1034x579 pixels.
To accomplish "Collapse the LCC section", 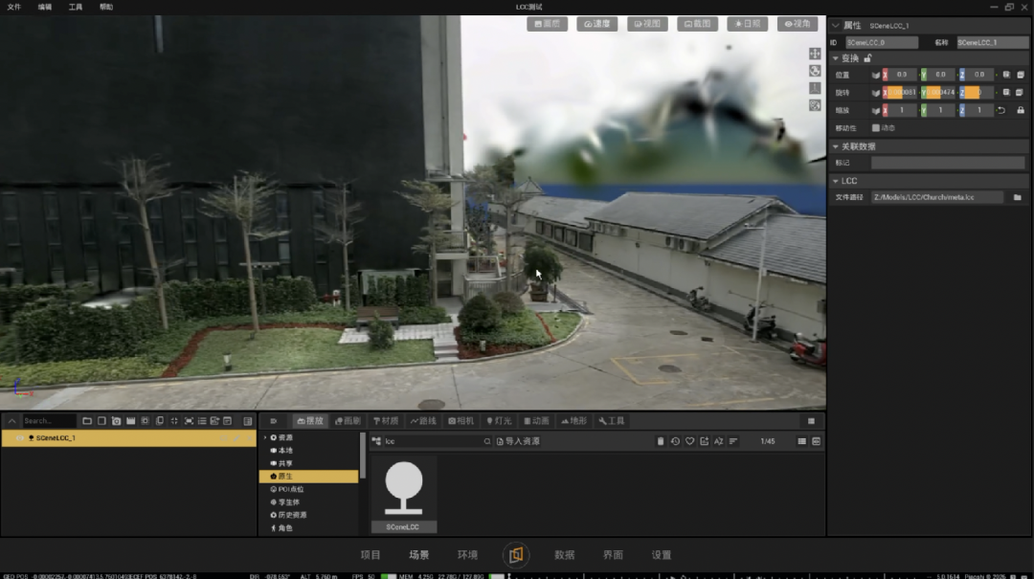I will point(836,181).
